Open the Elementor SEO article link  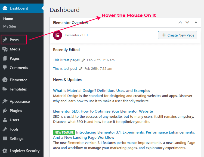[103, 111]
